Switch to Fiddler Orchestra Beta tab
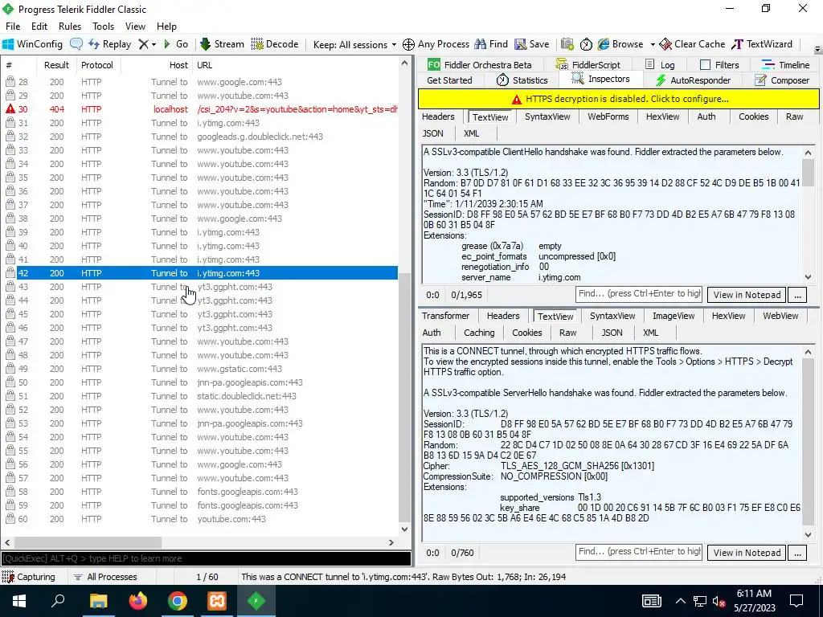The height and width of the screenshot is (617, 823). [479, 64]
